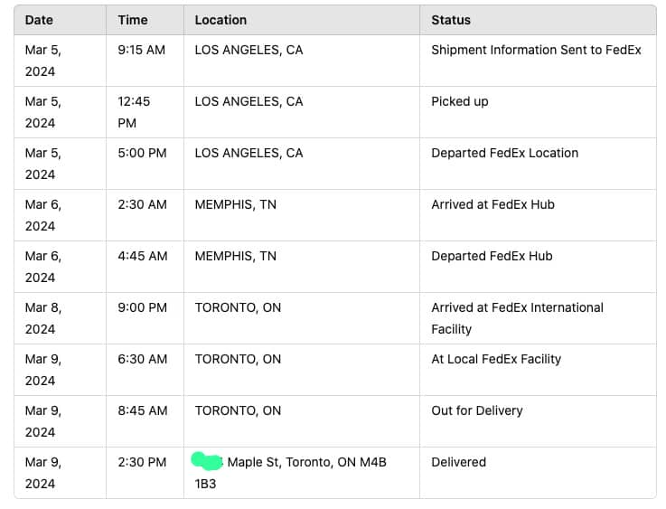Click the 'At Local FedEx Facility' status

click(496, 360)
